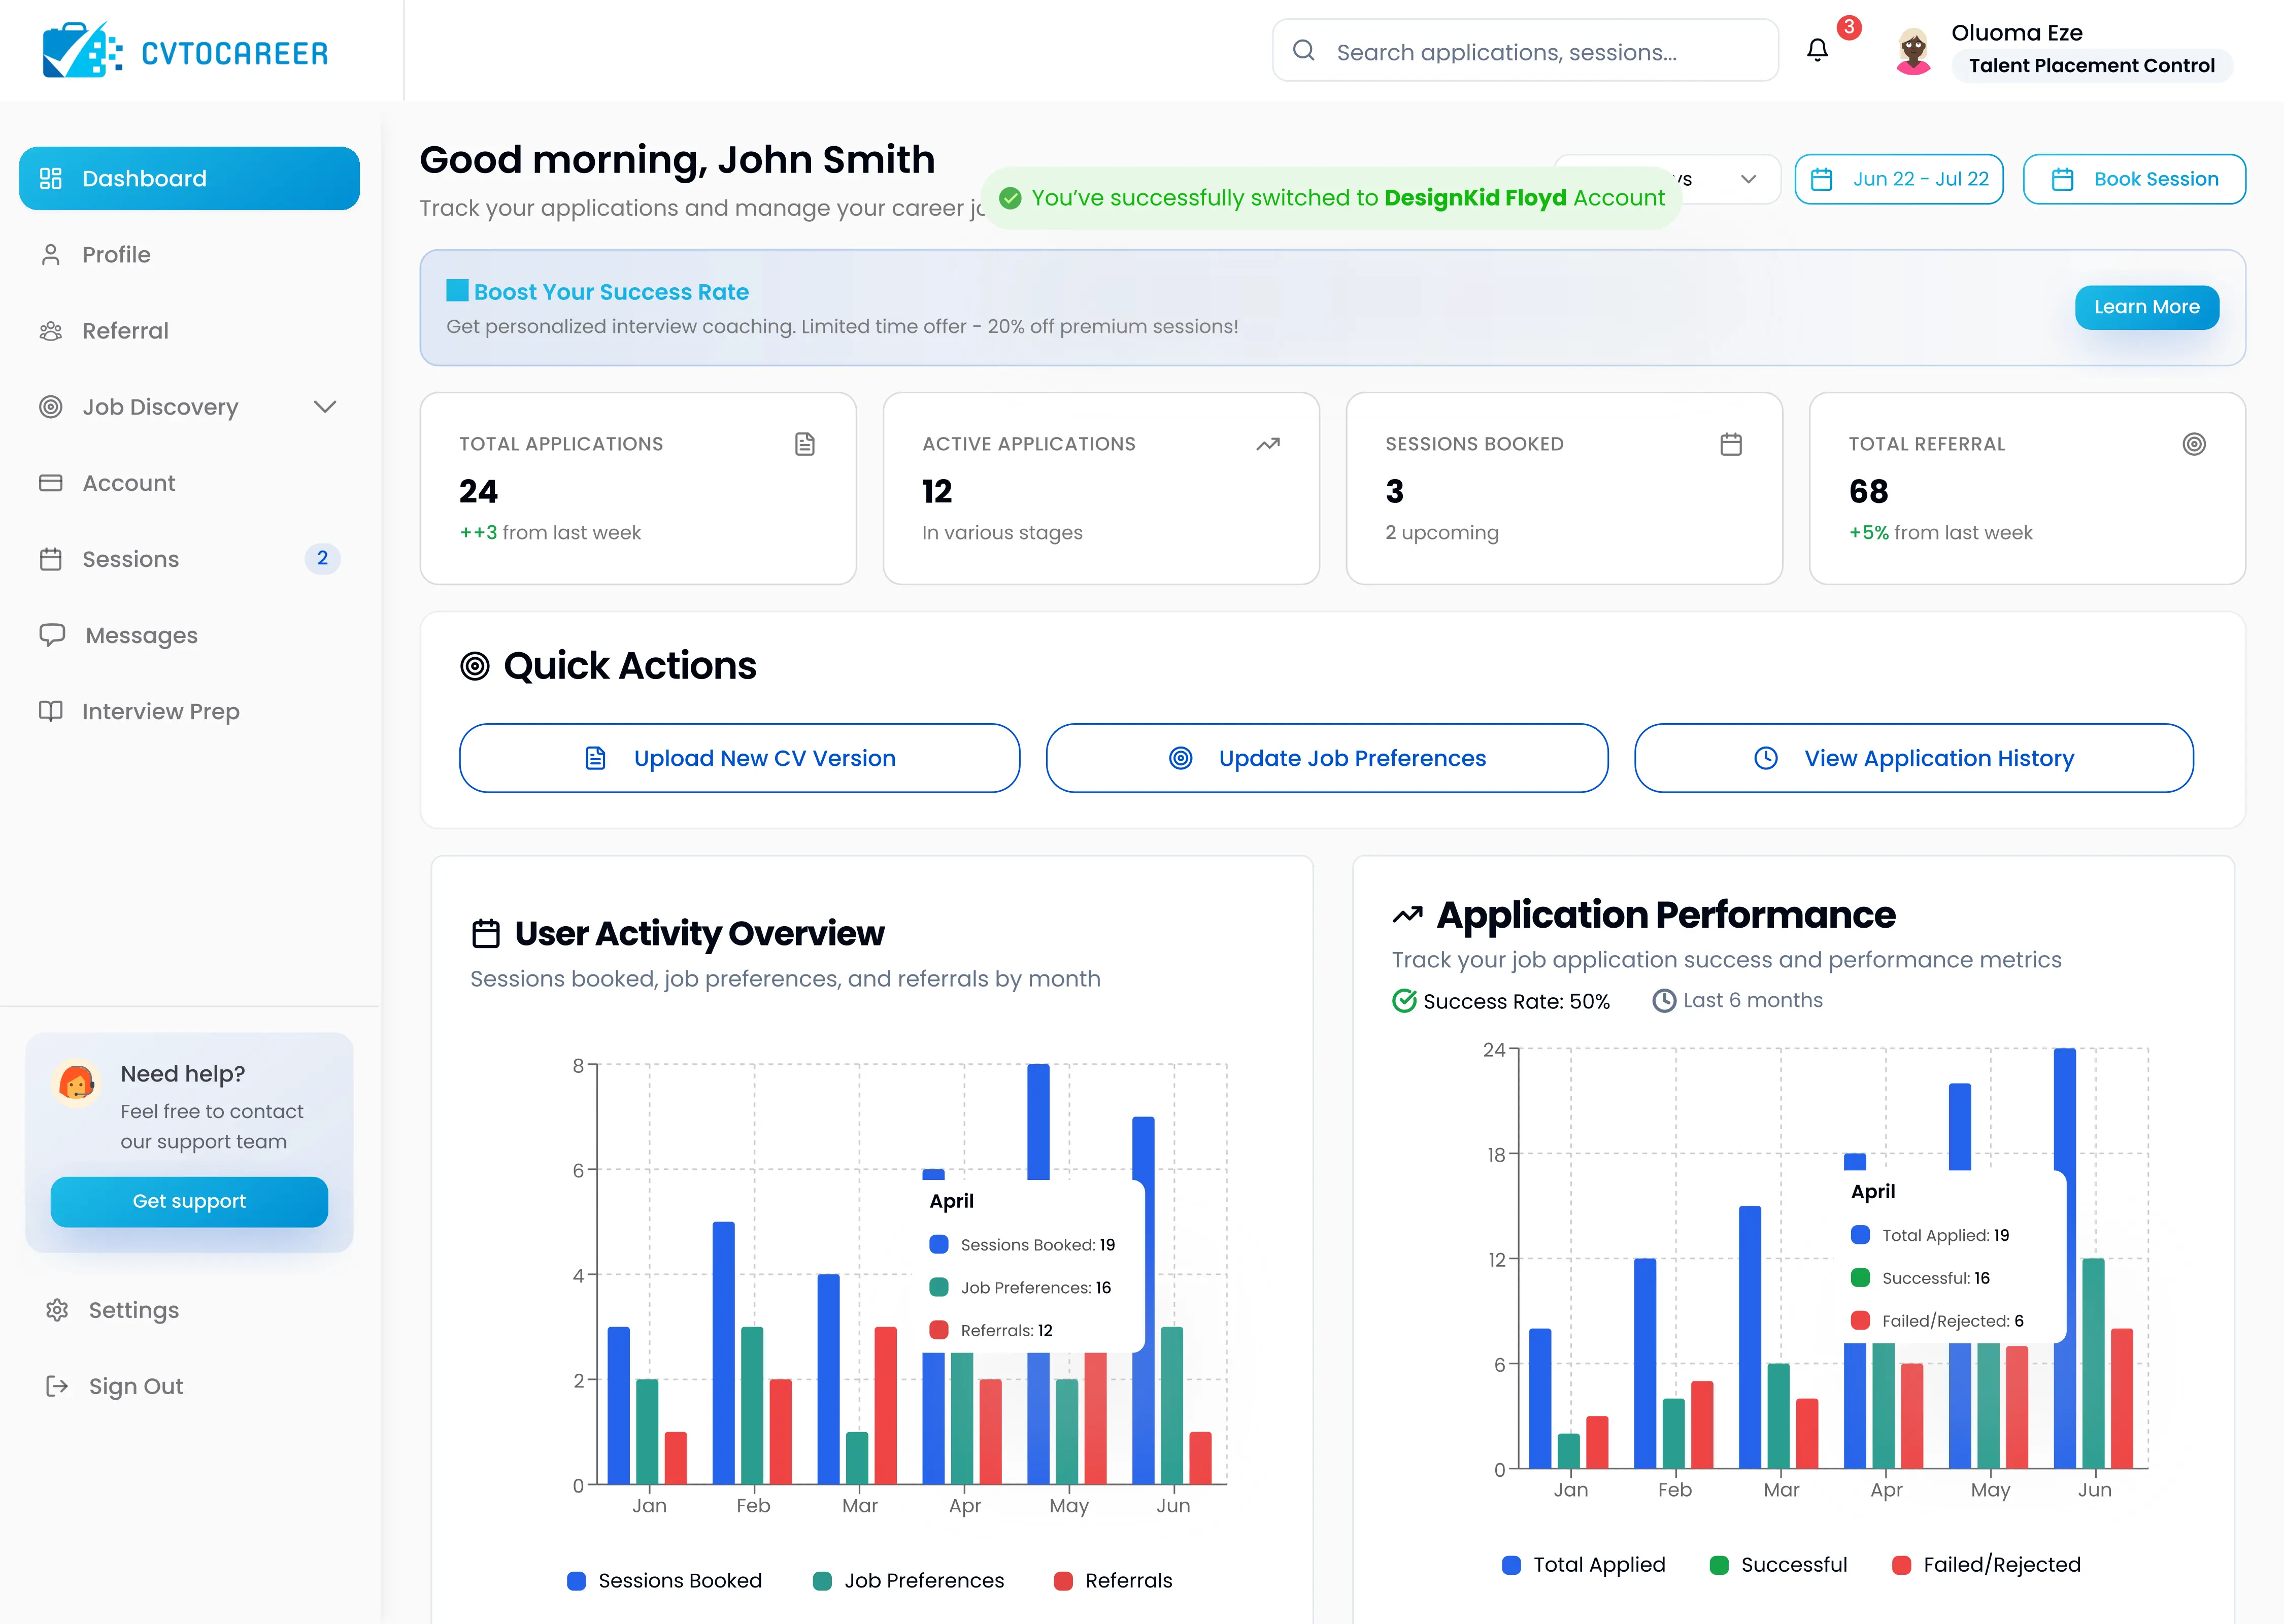The height and width of the screenshot is (1624, 2284).
Task: Expand the Job Discovery chevron
Action: tap(325, 407)
